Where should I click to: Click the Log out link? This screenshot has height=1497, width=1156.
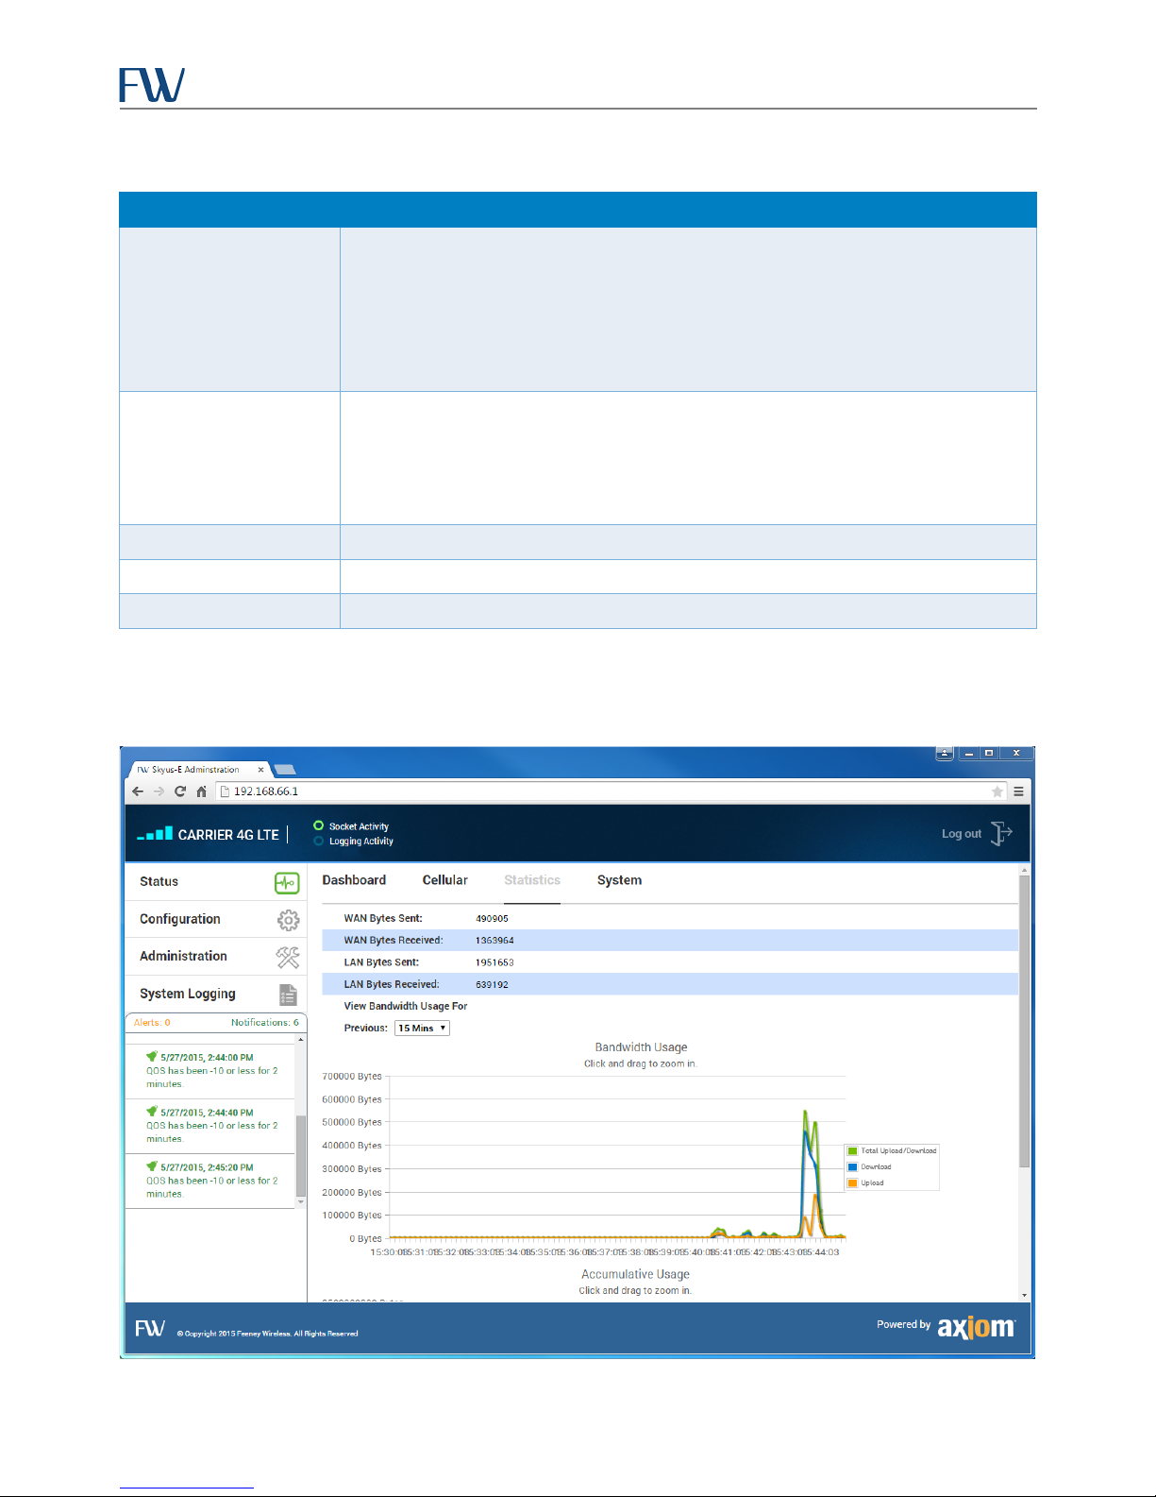[x=962, y=834]
